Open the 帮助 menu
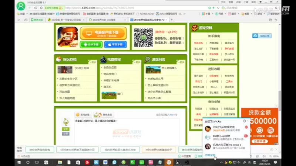The image size is (296, 166). click(253, 2)
